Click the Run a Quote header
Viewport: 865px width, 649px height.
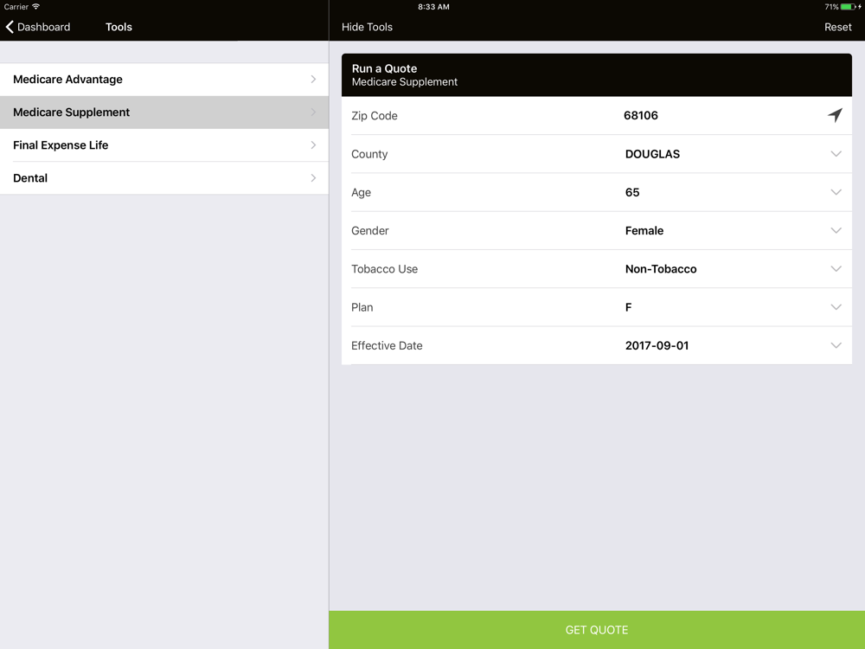[x=596, y=75]
